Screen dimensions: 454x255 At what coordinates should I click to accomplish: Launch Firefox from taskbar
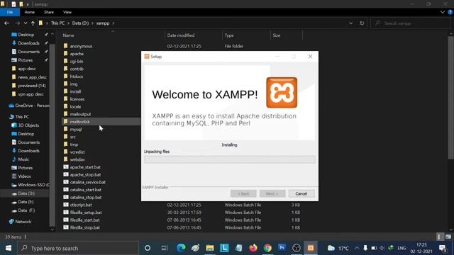click(x=253, y=248)
